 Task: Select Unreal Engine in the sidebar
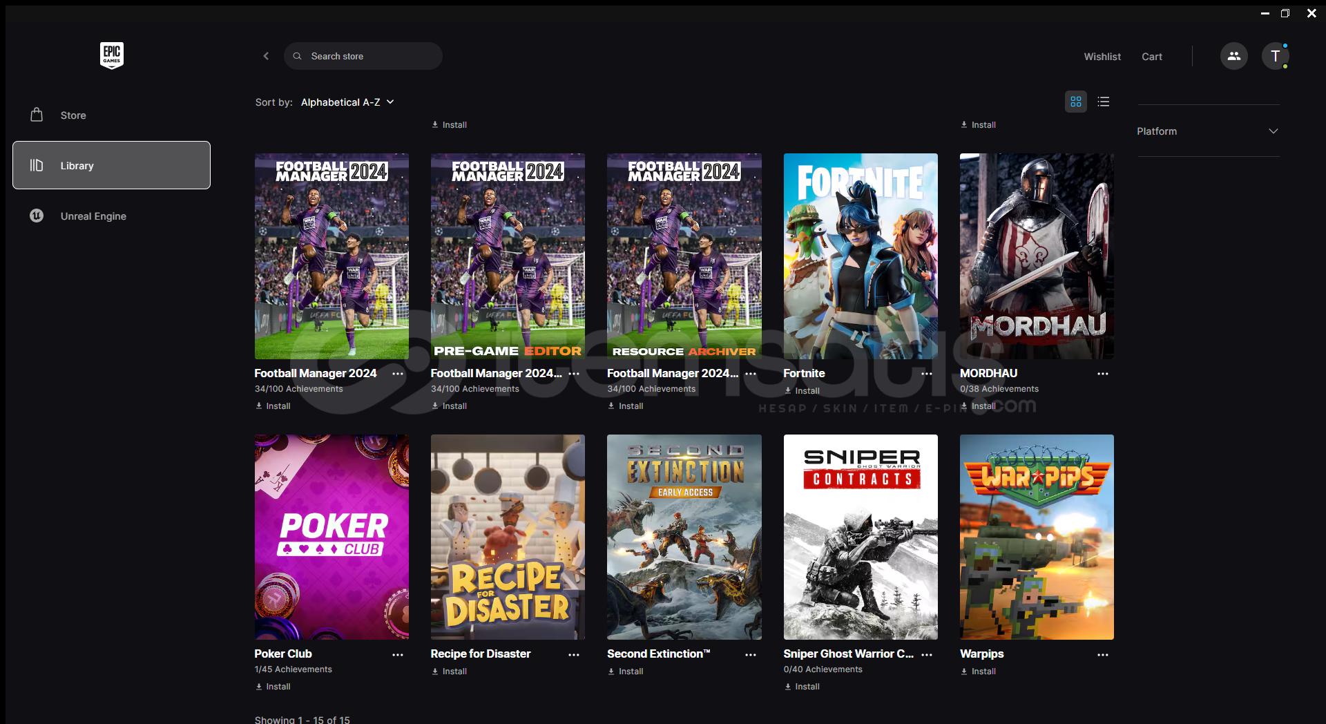pyautogui.click(x=111, y=216)
